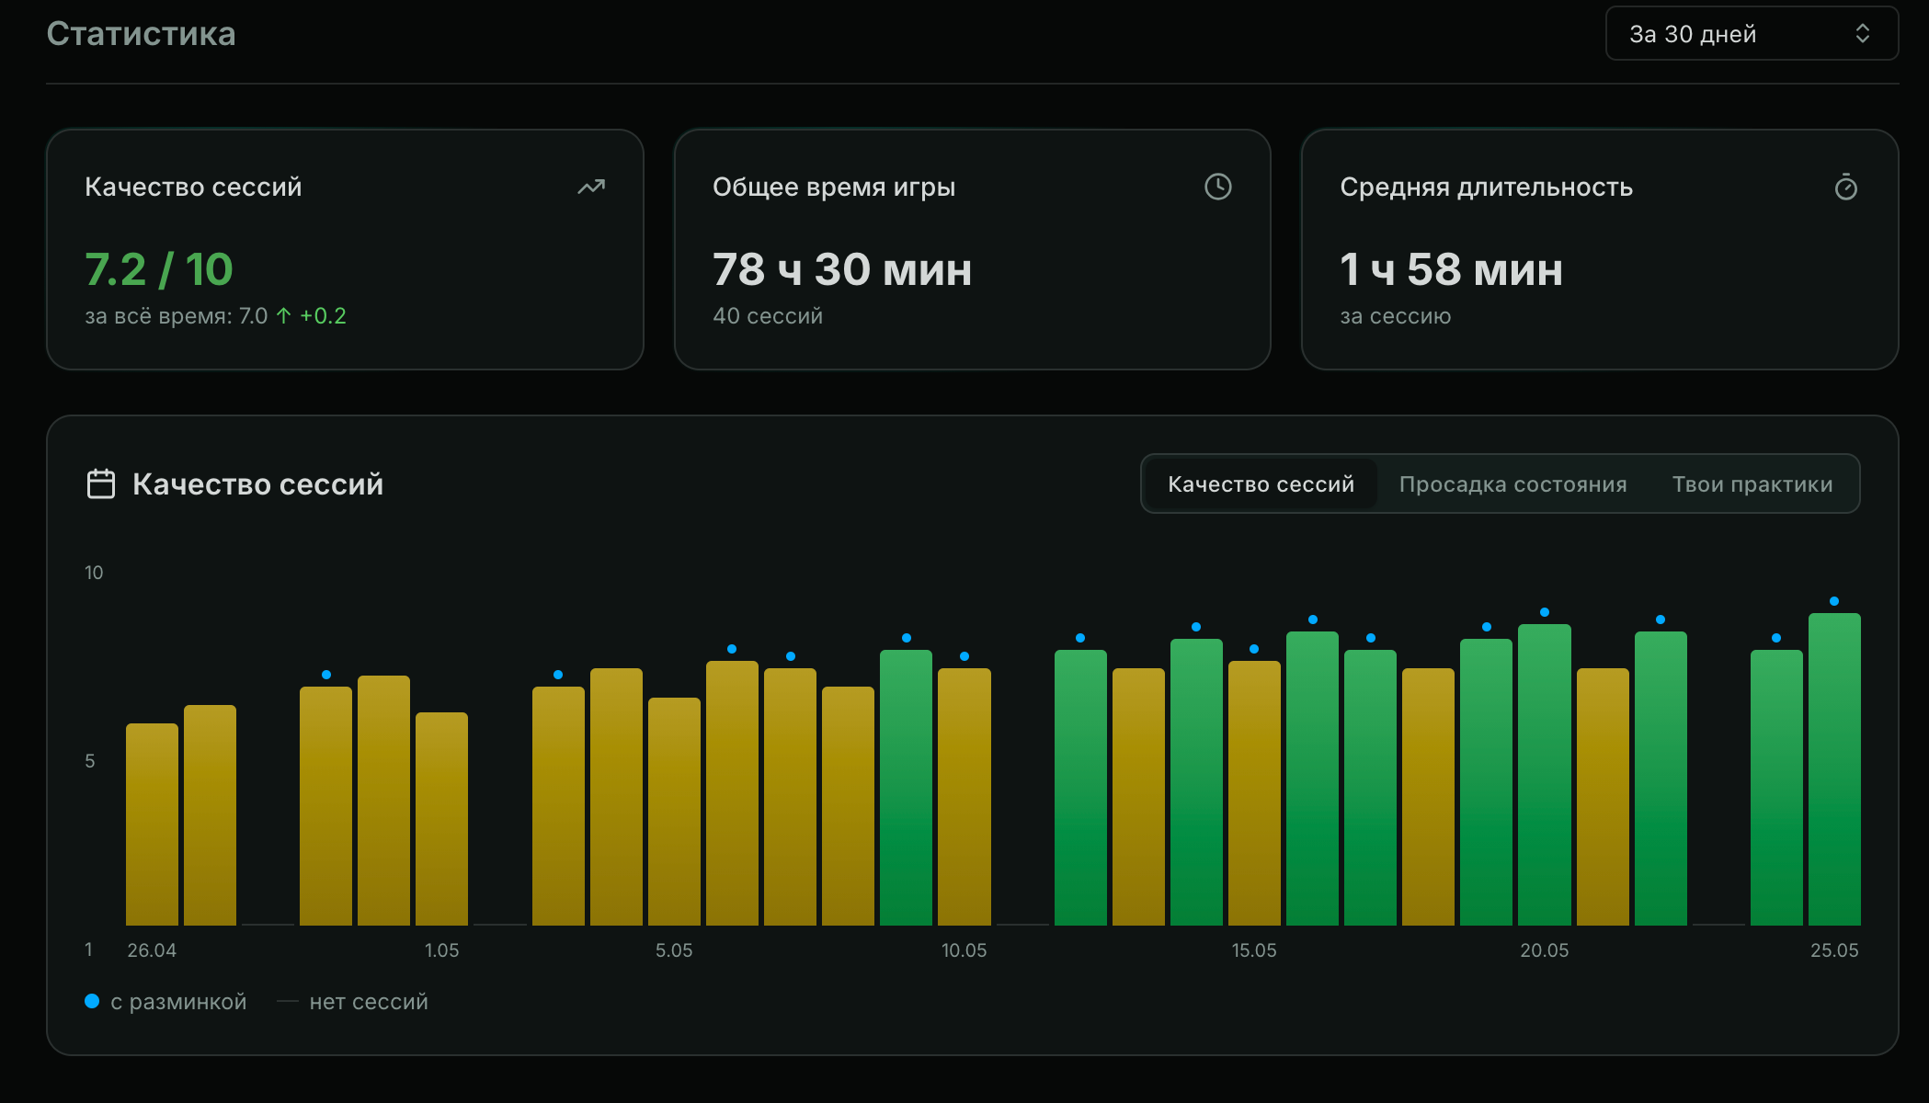Image resolution: width=1929 pixels, height=1103 pixels.
Task: Click the green up arrow next to +0.2
Action: pyautogui.click(x=284, y=316)
